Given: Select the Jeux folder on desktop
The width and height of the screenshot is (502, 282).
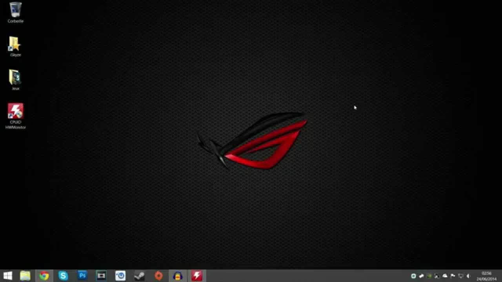Looking at the screenshot, I should coord(15,78).
